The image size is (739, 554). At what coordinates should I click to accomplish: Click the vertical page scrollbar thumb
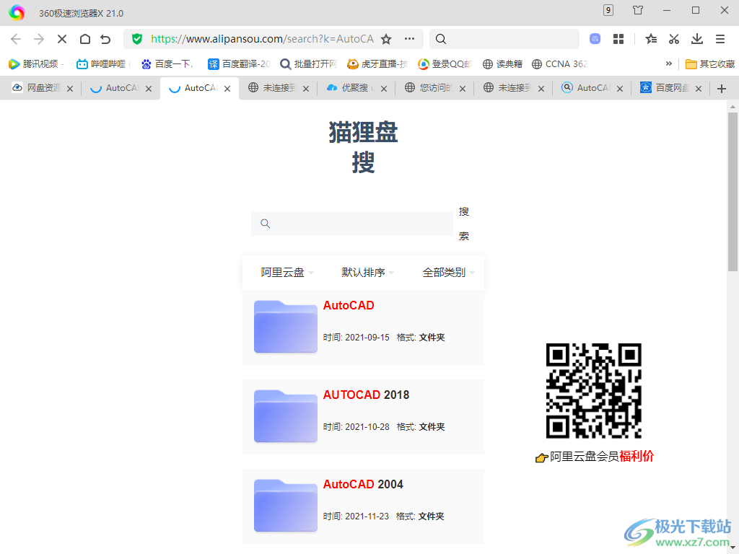point(733,191)
